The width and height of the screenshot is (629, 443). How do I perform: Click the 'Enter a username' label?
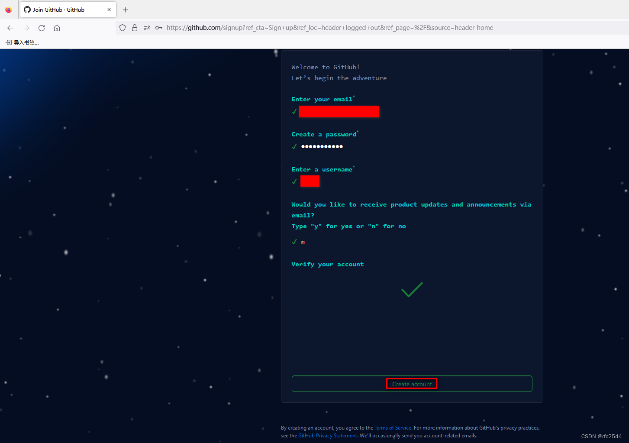click(x=323, y=169)
